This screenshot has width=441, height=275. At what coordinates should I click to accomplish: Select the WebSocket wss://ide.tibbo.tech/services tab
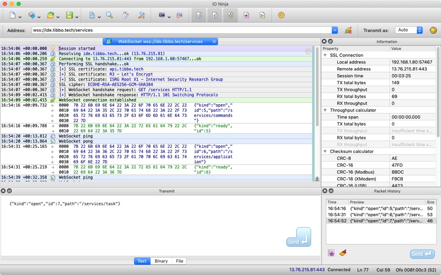point(160,42)
